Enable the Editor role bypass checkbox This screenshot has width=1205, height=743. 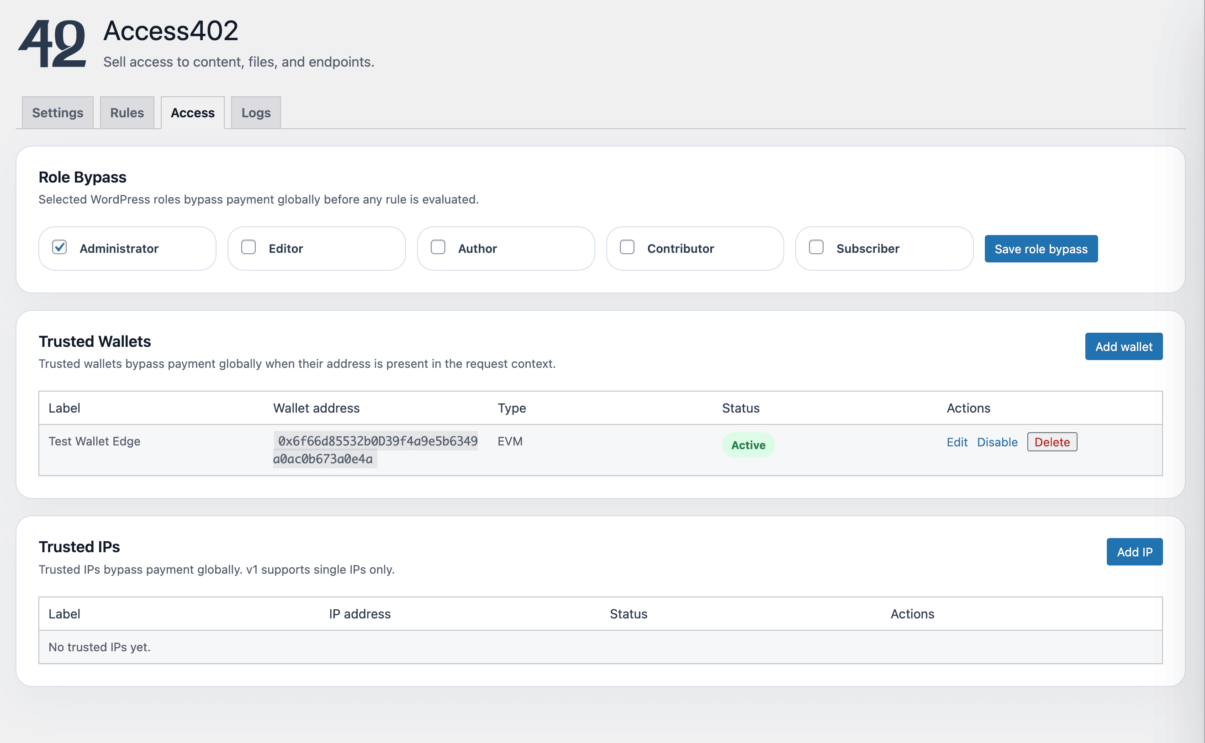(248, 247)
